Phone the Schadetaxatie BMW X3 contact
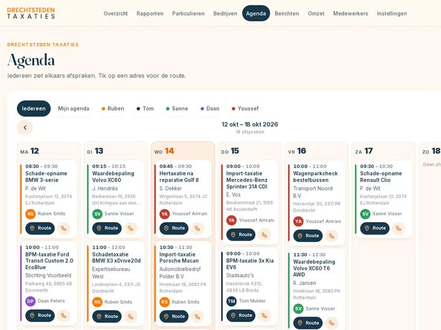This screenshot has width=441, height=330. click(x=130, y=317)
